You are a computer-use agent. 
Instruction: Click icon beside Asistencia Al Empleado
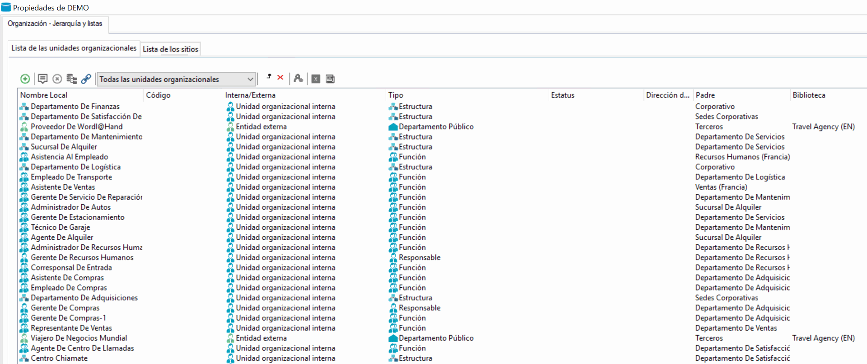pos(24,157)
